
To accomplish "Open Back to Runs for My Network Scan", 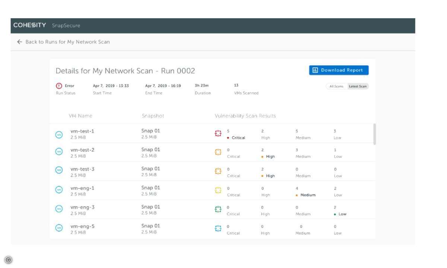I will tap(67, 42).
